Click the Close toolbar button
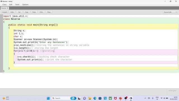The height and width of the screenshot is (101, 179). (x=49, y=12)
